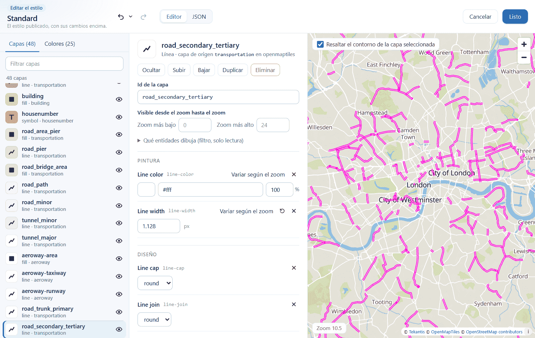Viewport: 535px width, 338px height.
Task: Open the Line join dropdown
Action: [154, 320]
